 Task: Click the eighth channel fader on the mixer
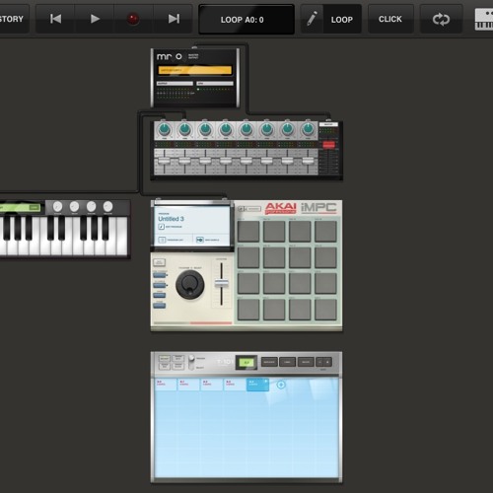pyautogui.click(x=308, y=161)
